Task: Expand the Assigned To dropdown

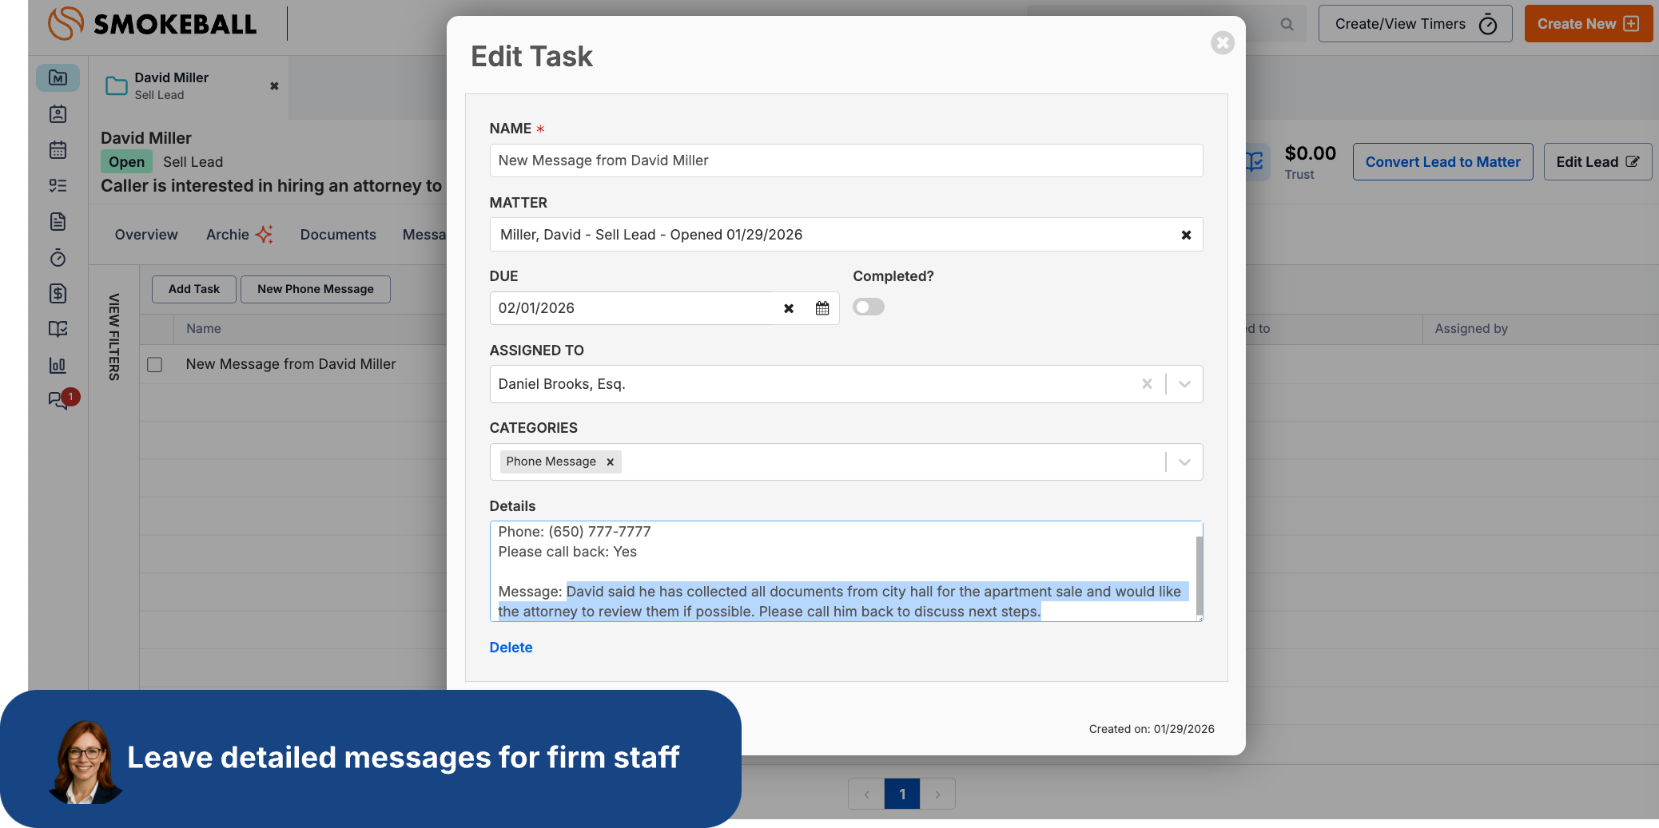Action: tap(1184, 384)
